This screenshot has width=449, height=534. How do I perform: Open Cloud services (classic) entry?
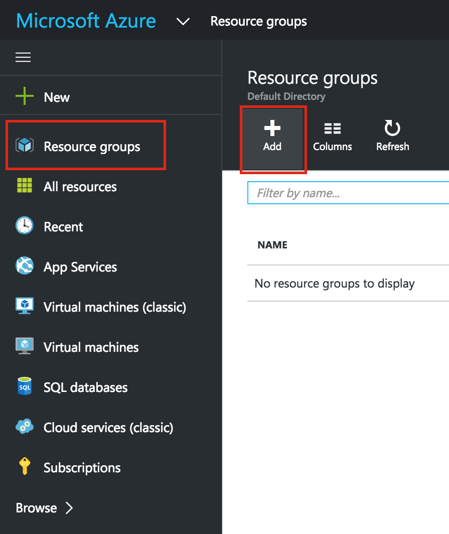point(111,428)
